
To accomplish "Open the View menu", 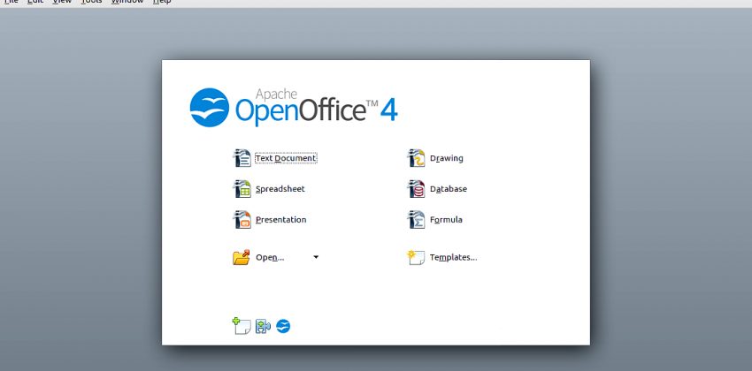I will click(x=62, y=2).
